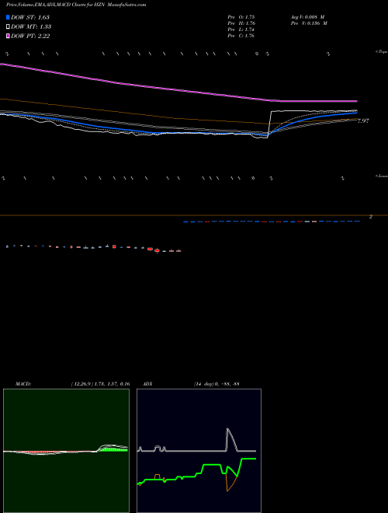Click the '2' axis label beside the orange line
Image resolution: width=388 pixels, height=513 pixels.
[x=371, y=217]
